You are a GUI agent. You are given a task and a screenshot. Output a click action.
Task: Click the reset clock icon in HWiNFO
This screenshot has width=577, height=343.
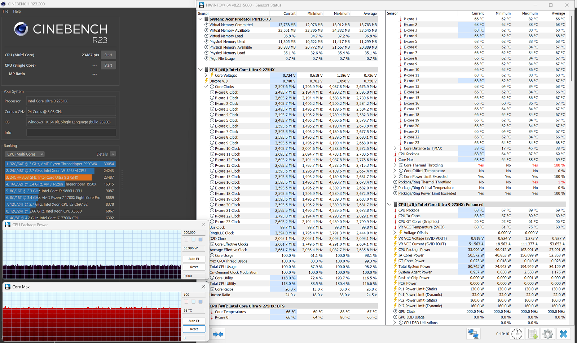click(517, 334)
